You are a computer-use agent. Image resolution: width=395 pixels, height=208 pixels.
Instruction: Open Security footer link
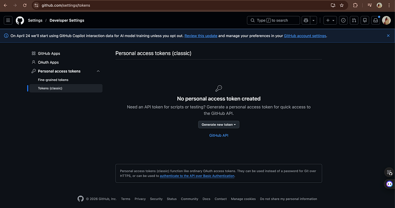tap(156, 199)
